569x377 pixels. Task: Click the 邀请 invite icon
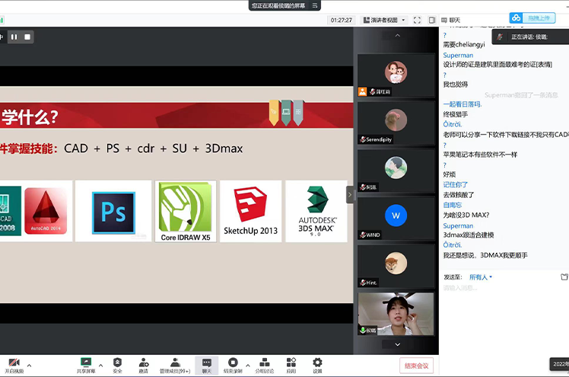pos(144,366)
